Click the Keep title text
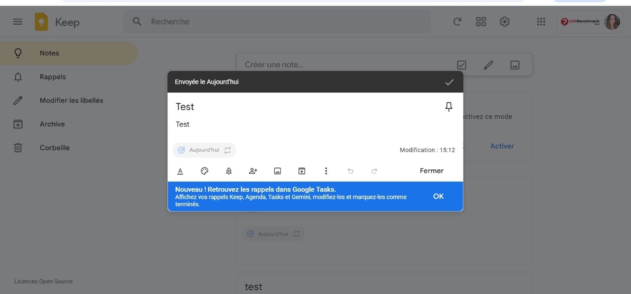Image resolution: width=631 pixels, height=294 pixels. click(67, 22)
